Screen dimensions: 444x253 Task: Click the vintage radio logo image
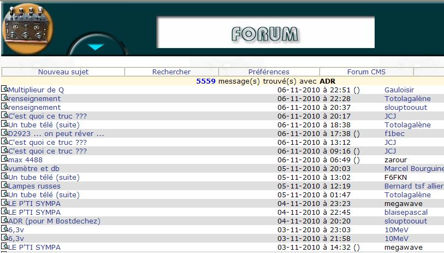(27, 27)
